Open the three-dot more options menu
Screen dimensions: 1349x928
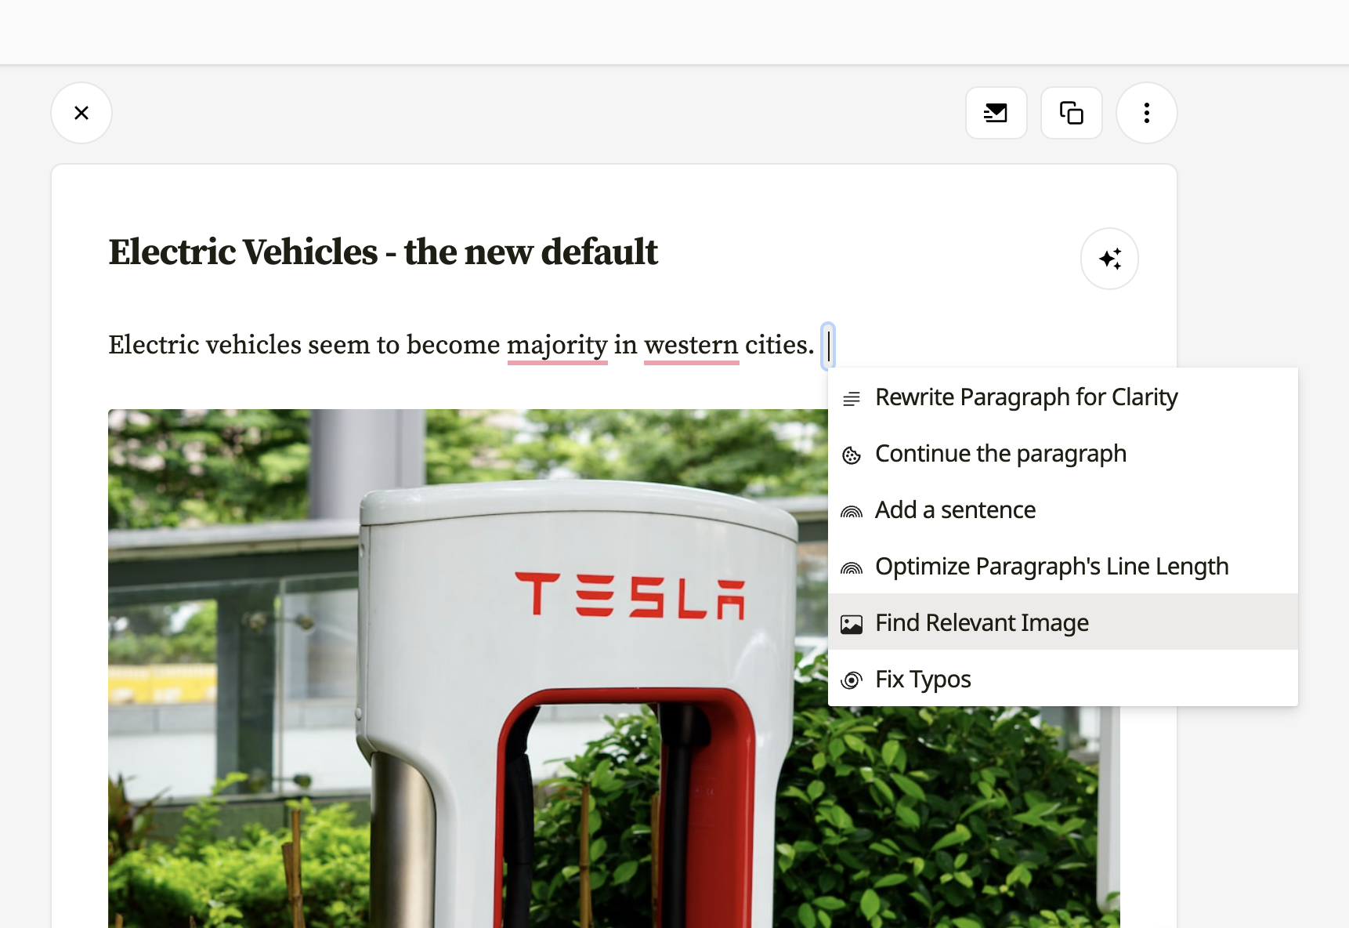(1146, 113)
